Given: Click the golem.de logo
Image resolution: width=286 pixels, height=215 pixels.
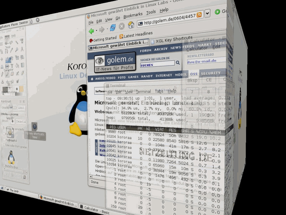Looking at the screenshot, I should pos(115,62).
